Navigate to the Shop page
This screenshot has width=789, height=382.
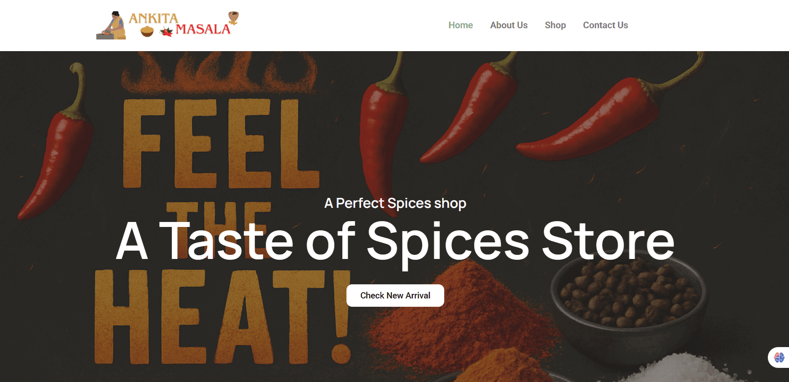[555, 25]
